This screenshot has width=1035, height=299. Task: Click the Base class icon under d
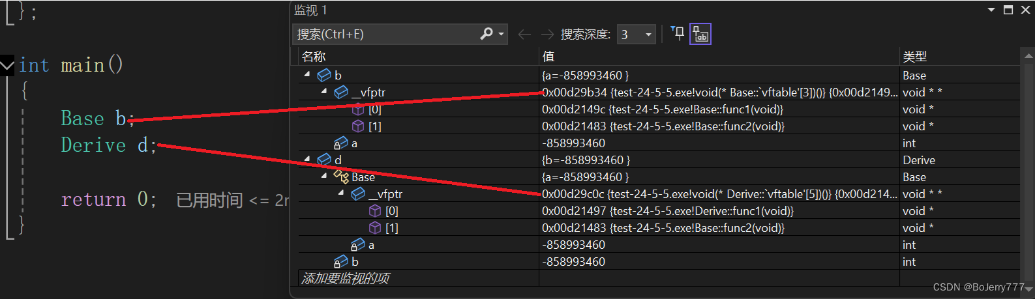(341, 177)
